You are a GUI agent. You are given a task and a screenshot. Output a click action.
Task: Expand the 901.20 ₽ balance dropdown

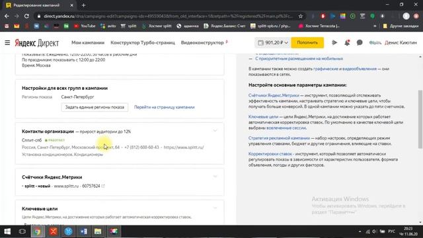pyautogui.click(x=272, y=42)
